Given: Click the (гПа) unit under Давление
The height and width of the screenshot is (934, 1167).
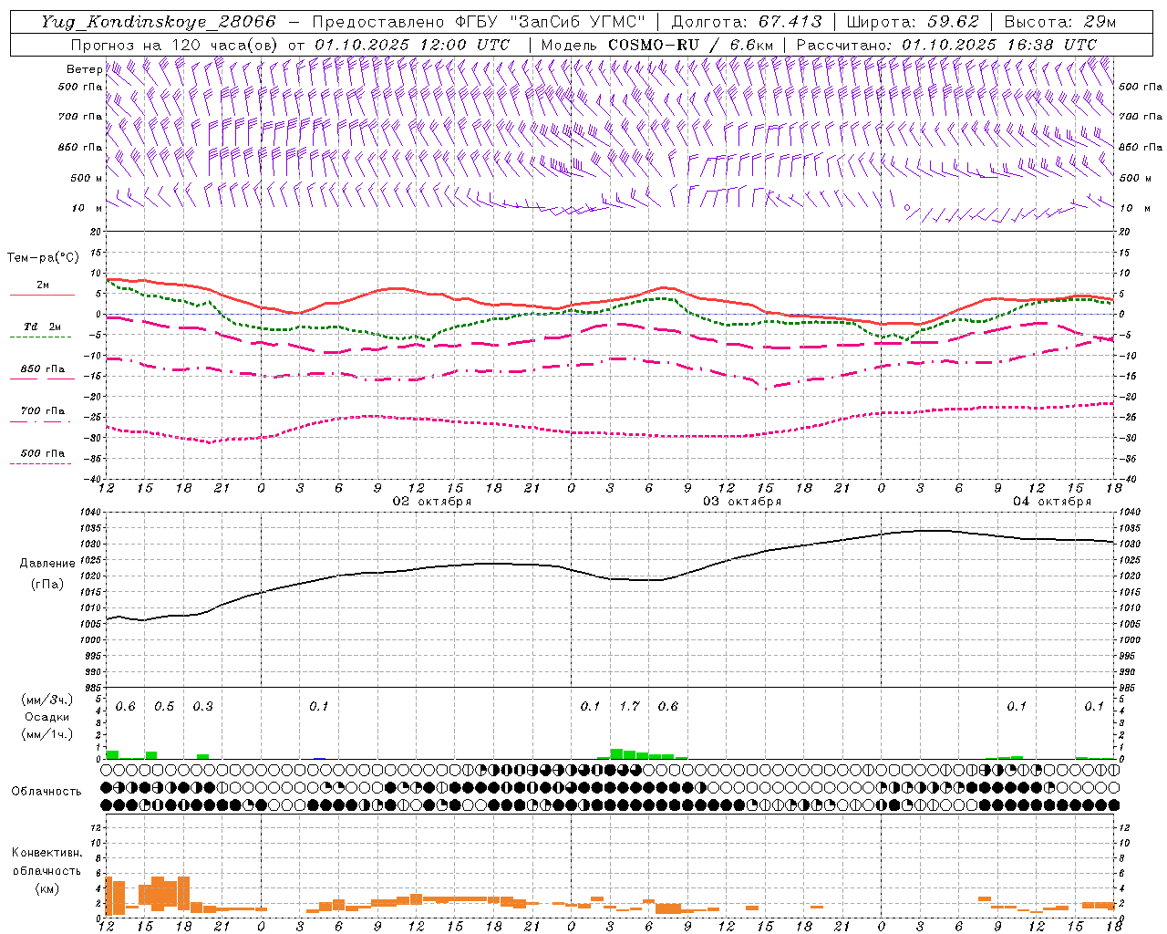Looking at the screenshot, I should tap(46, 585).
